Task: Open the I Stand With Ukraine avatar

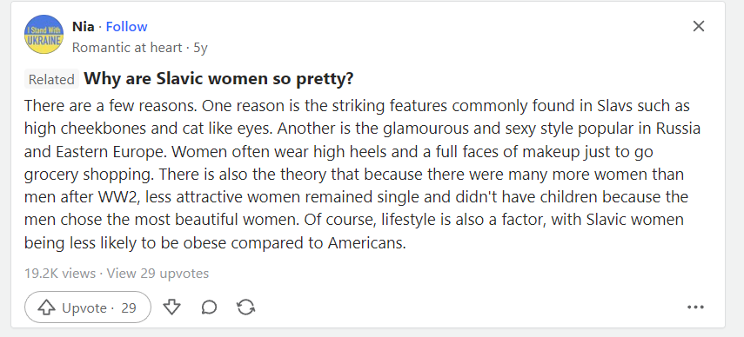Action: tap(44, 34)
